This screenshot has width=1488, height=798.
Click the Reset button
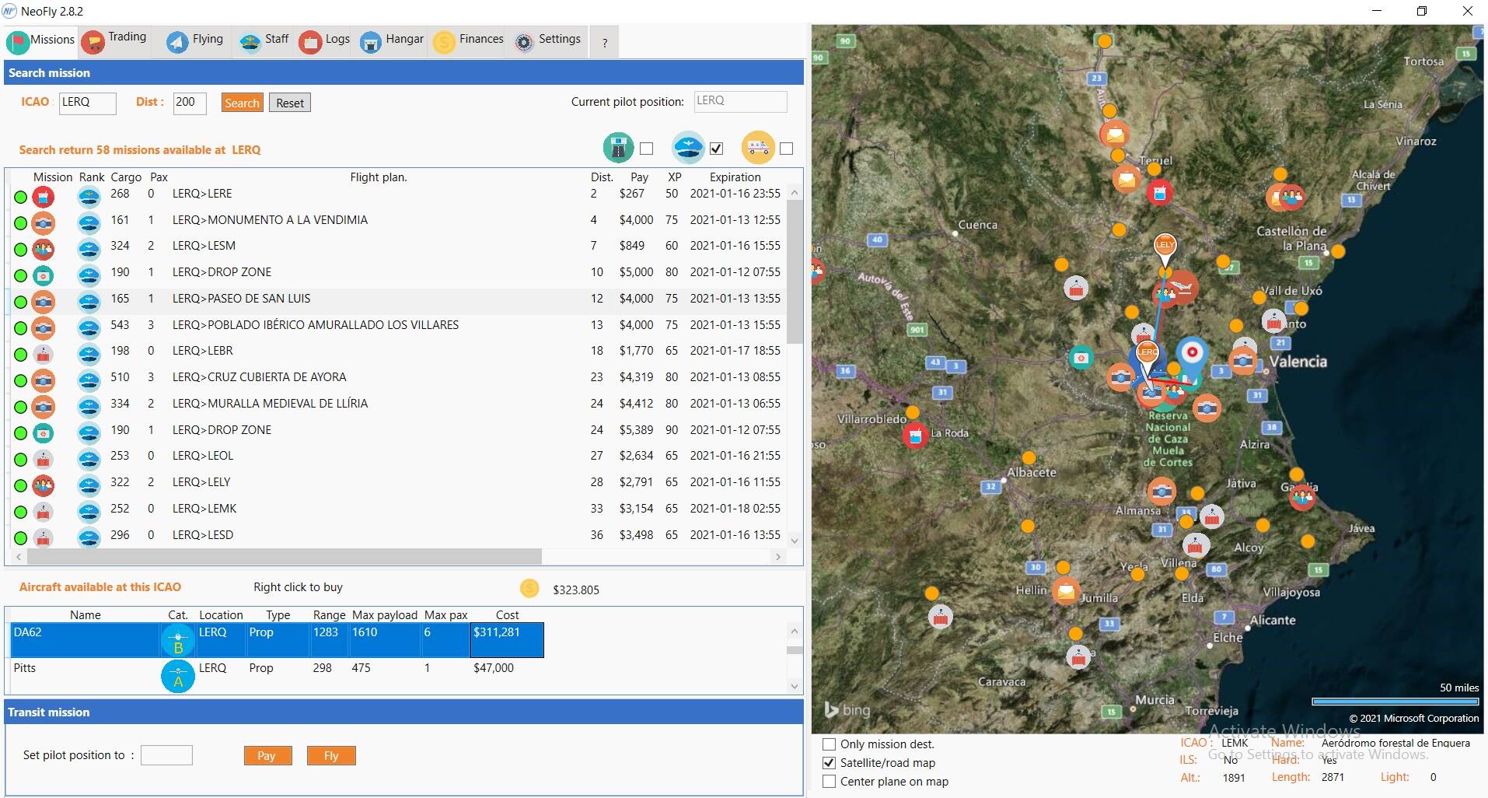tap(290, 103)
